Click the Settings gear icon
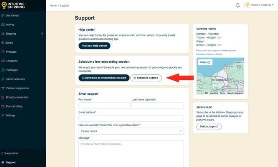Viewport: 278px width, 167px height. (x=2, y=115)
